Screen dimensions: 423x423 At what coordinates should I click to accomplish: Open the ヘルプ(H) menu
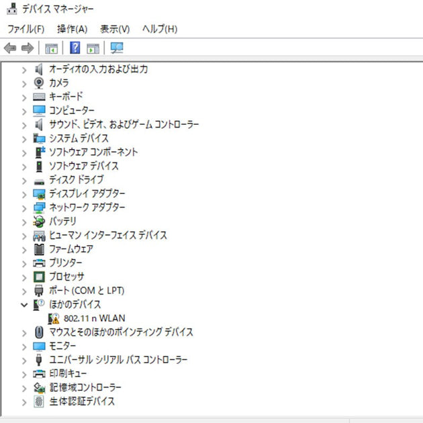coord(160,29)
